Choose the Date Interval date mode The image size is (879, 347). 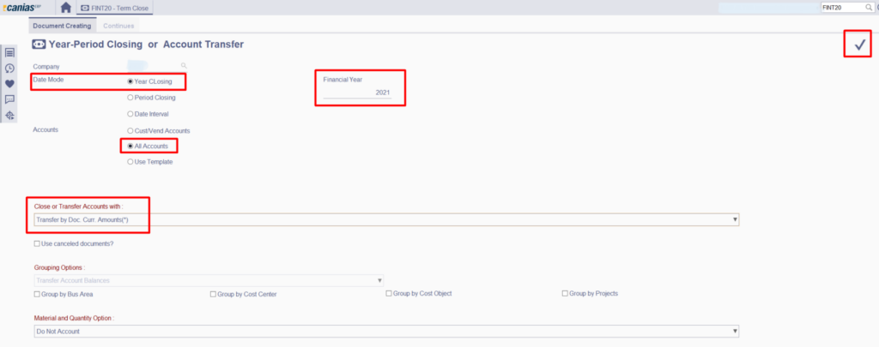coord(130,114)
